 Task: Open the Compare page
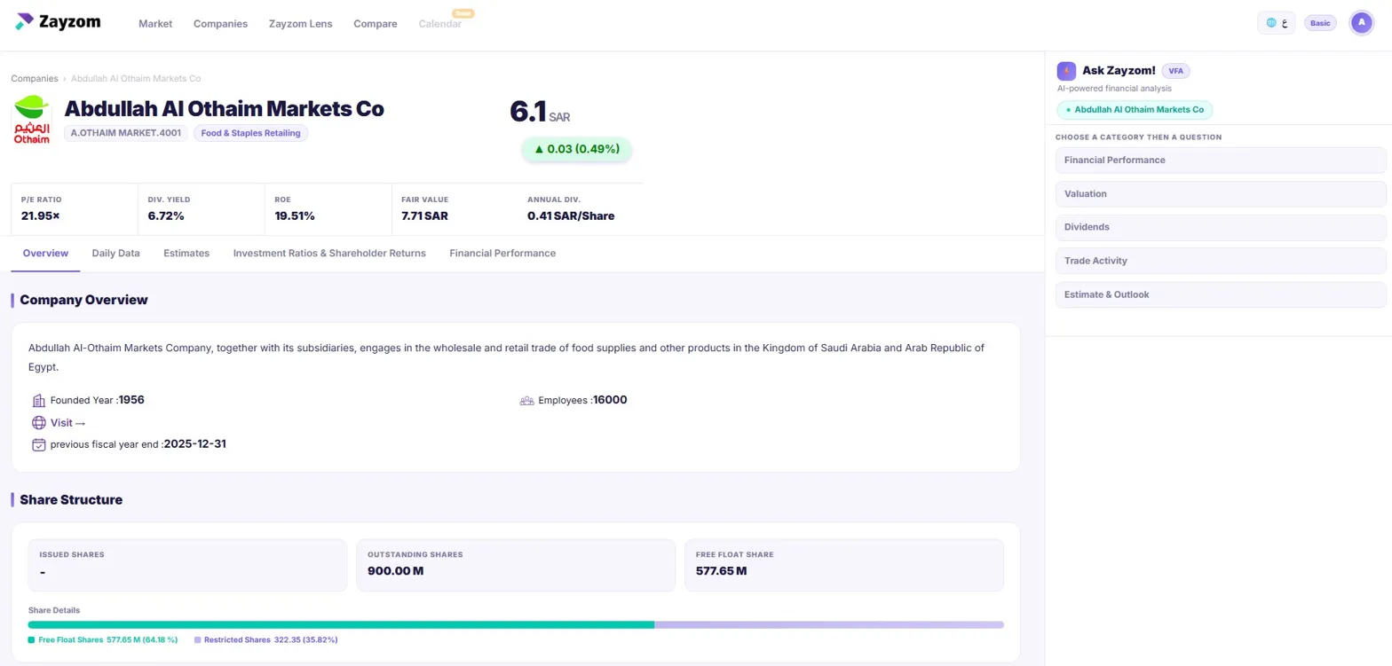pyautogui.click(x=376, y=24)
